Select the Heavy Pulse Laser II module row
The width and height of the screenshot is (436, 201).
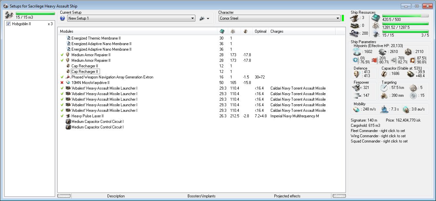pyautogui.click(x=202, y=116)
